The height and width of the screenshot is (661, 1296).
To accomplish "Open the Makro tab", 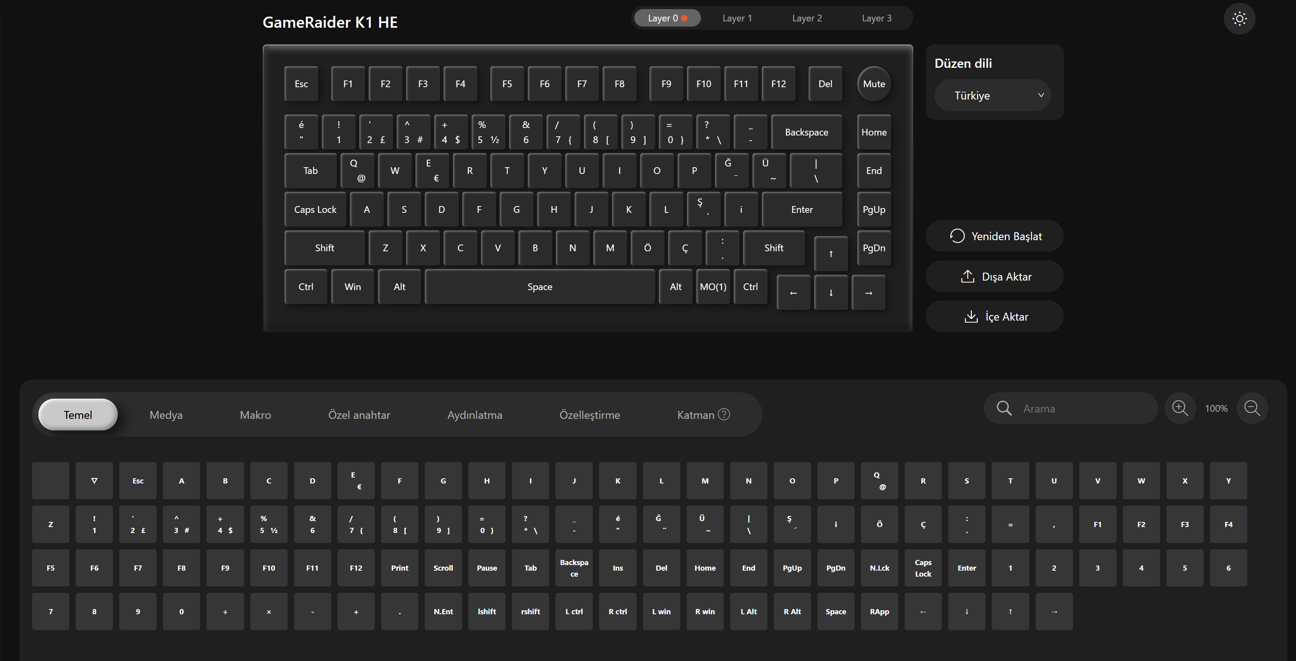I will pyautogui.click(x=256, y=415).
